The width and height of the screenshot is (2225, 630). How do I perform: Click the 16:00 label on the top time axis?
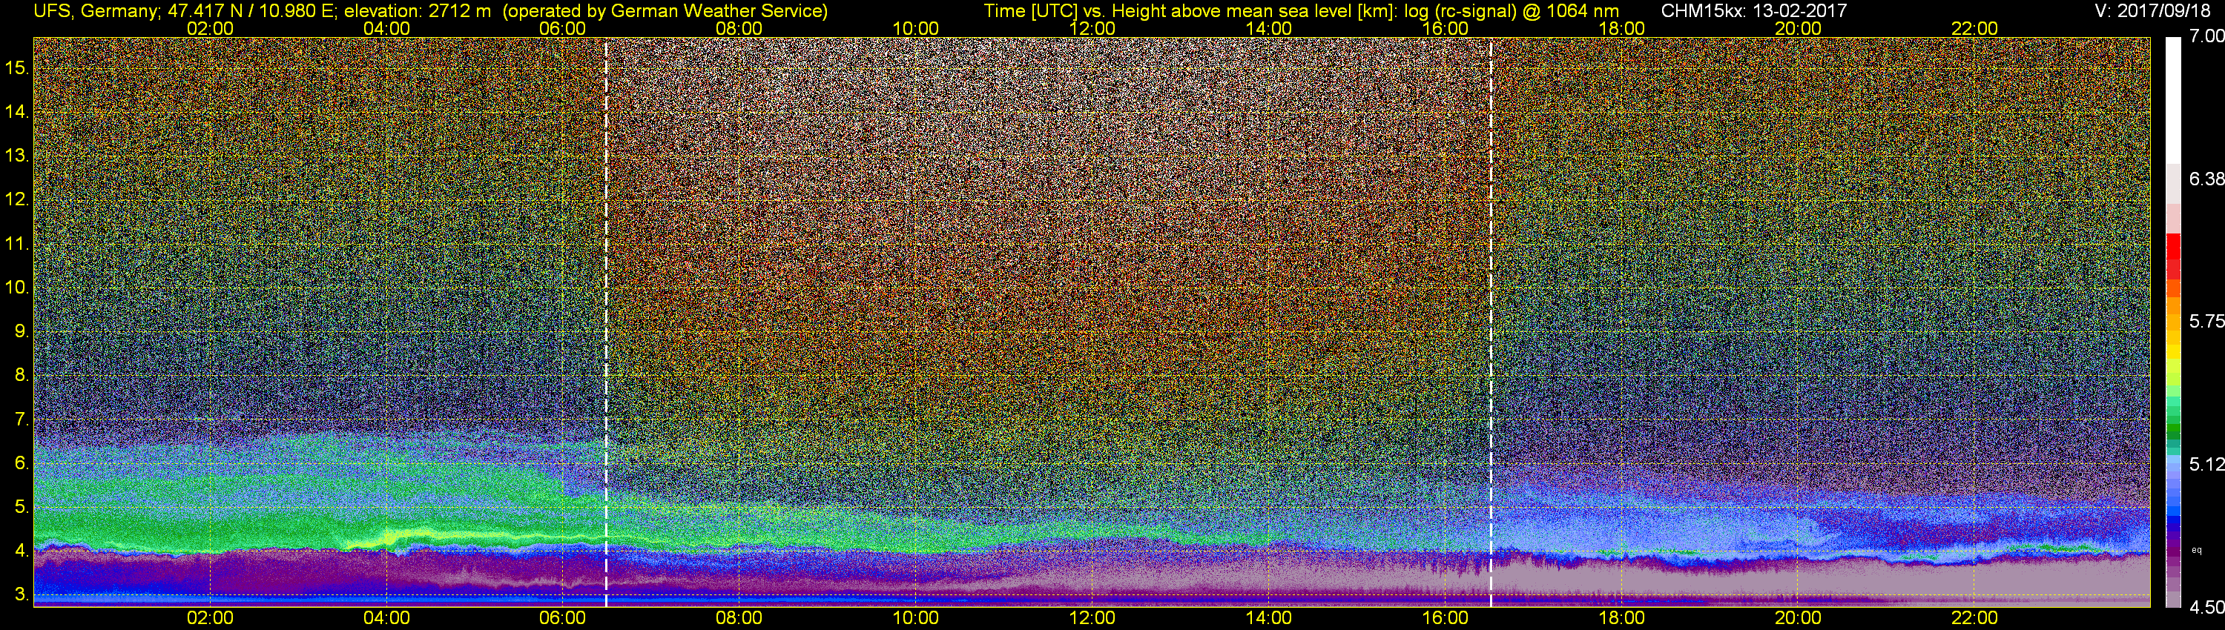tap(1445, 28)
